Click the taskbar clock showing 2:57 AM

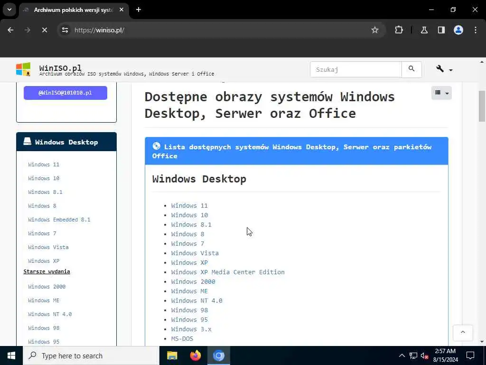445,355
